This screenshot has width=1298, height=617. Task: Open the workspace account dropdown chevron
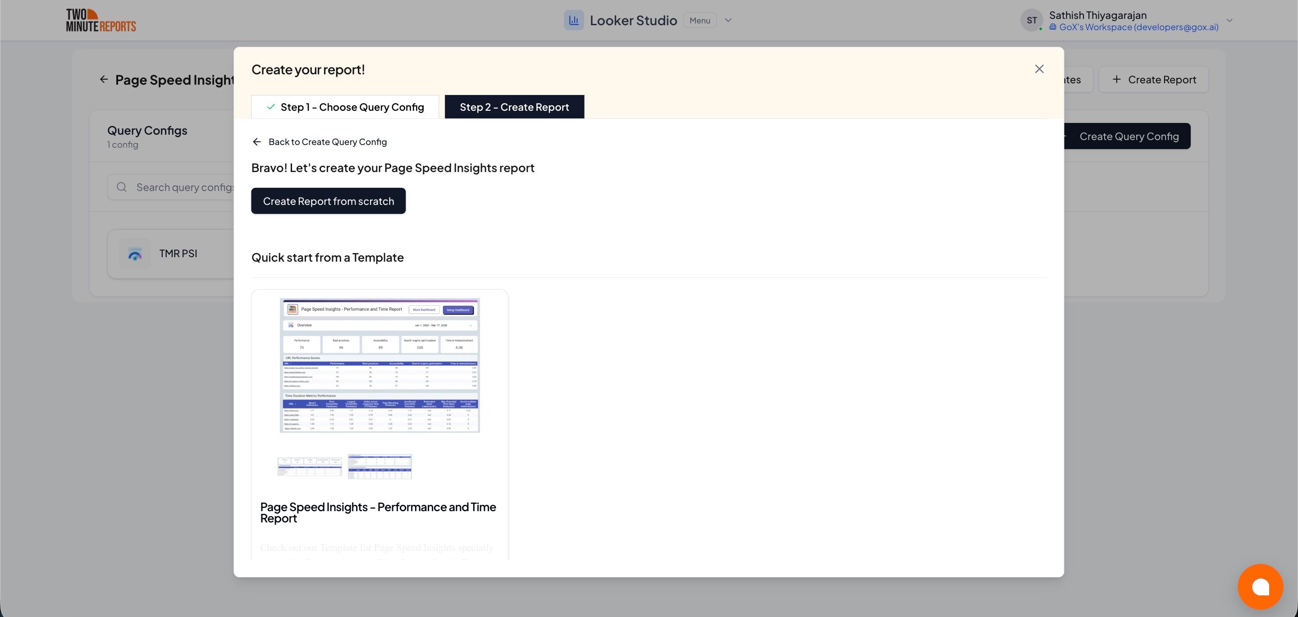pos(1229,20)
